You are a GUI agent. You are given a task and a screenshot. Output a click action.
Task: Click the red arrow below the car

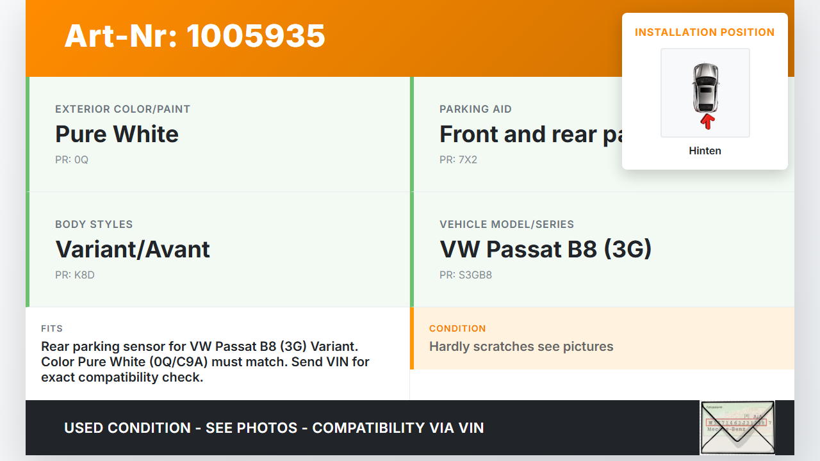[x=707, y=121]
